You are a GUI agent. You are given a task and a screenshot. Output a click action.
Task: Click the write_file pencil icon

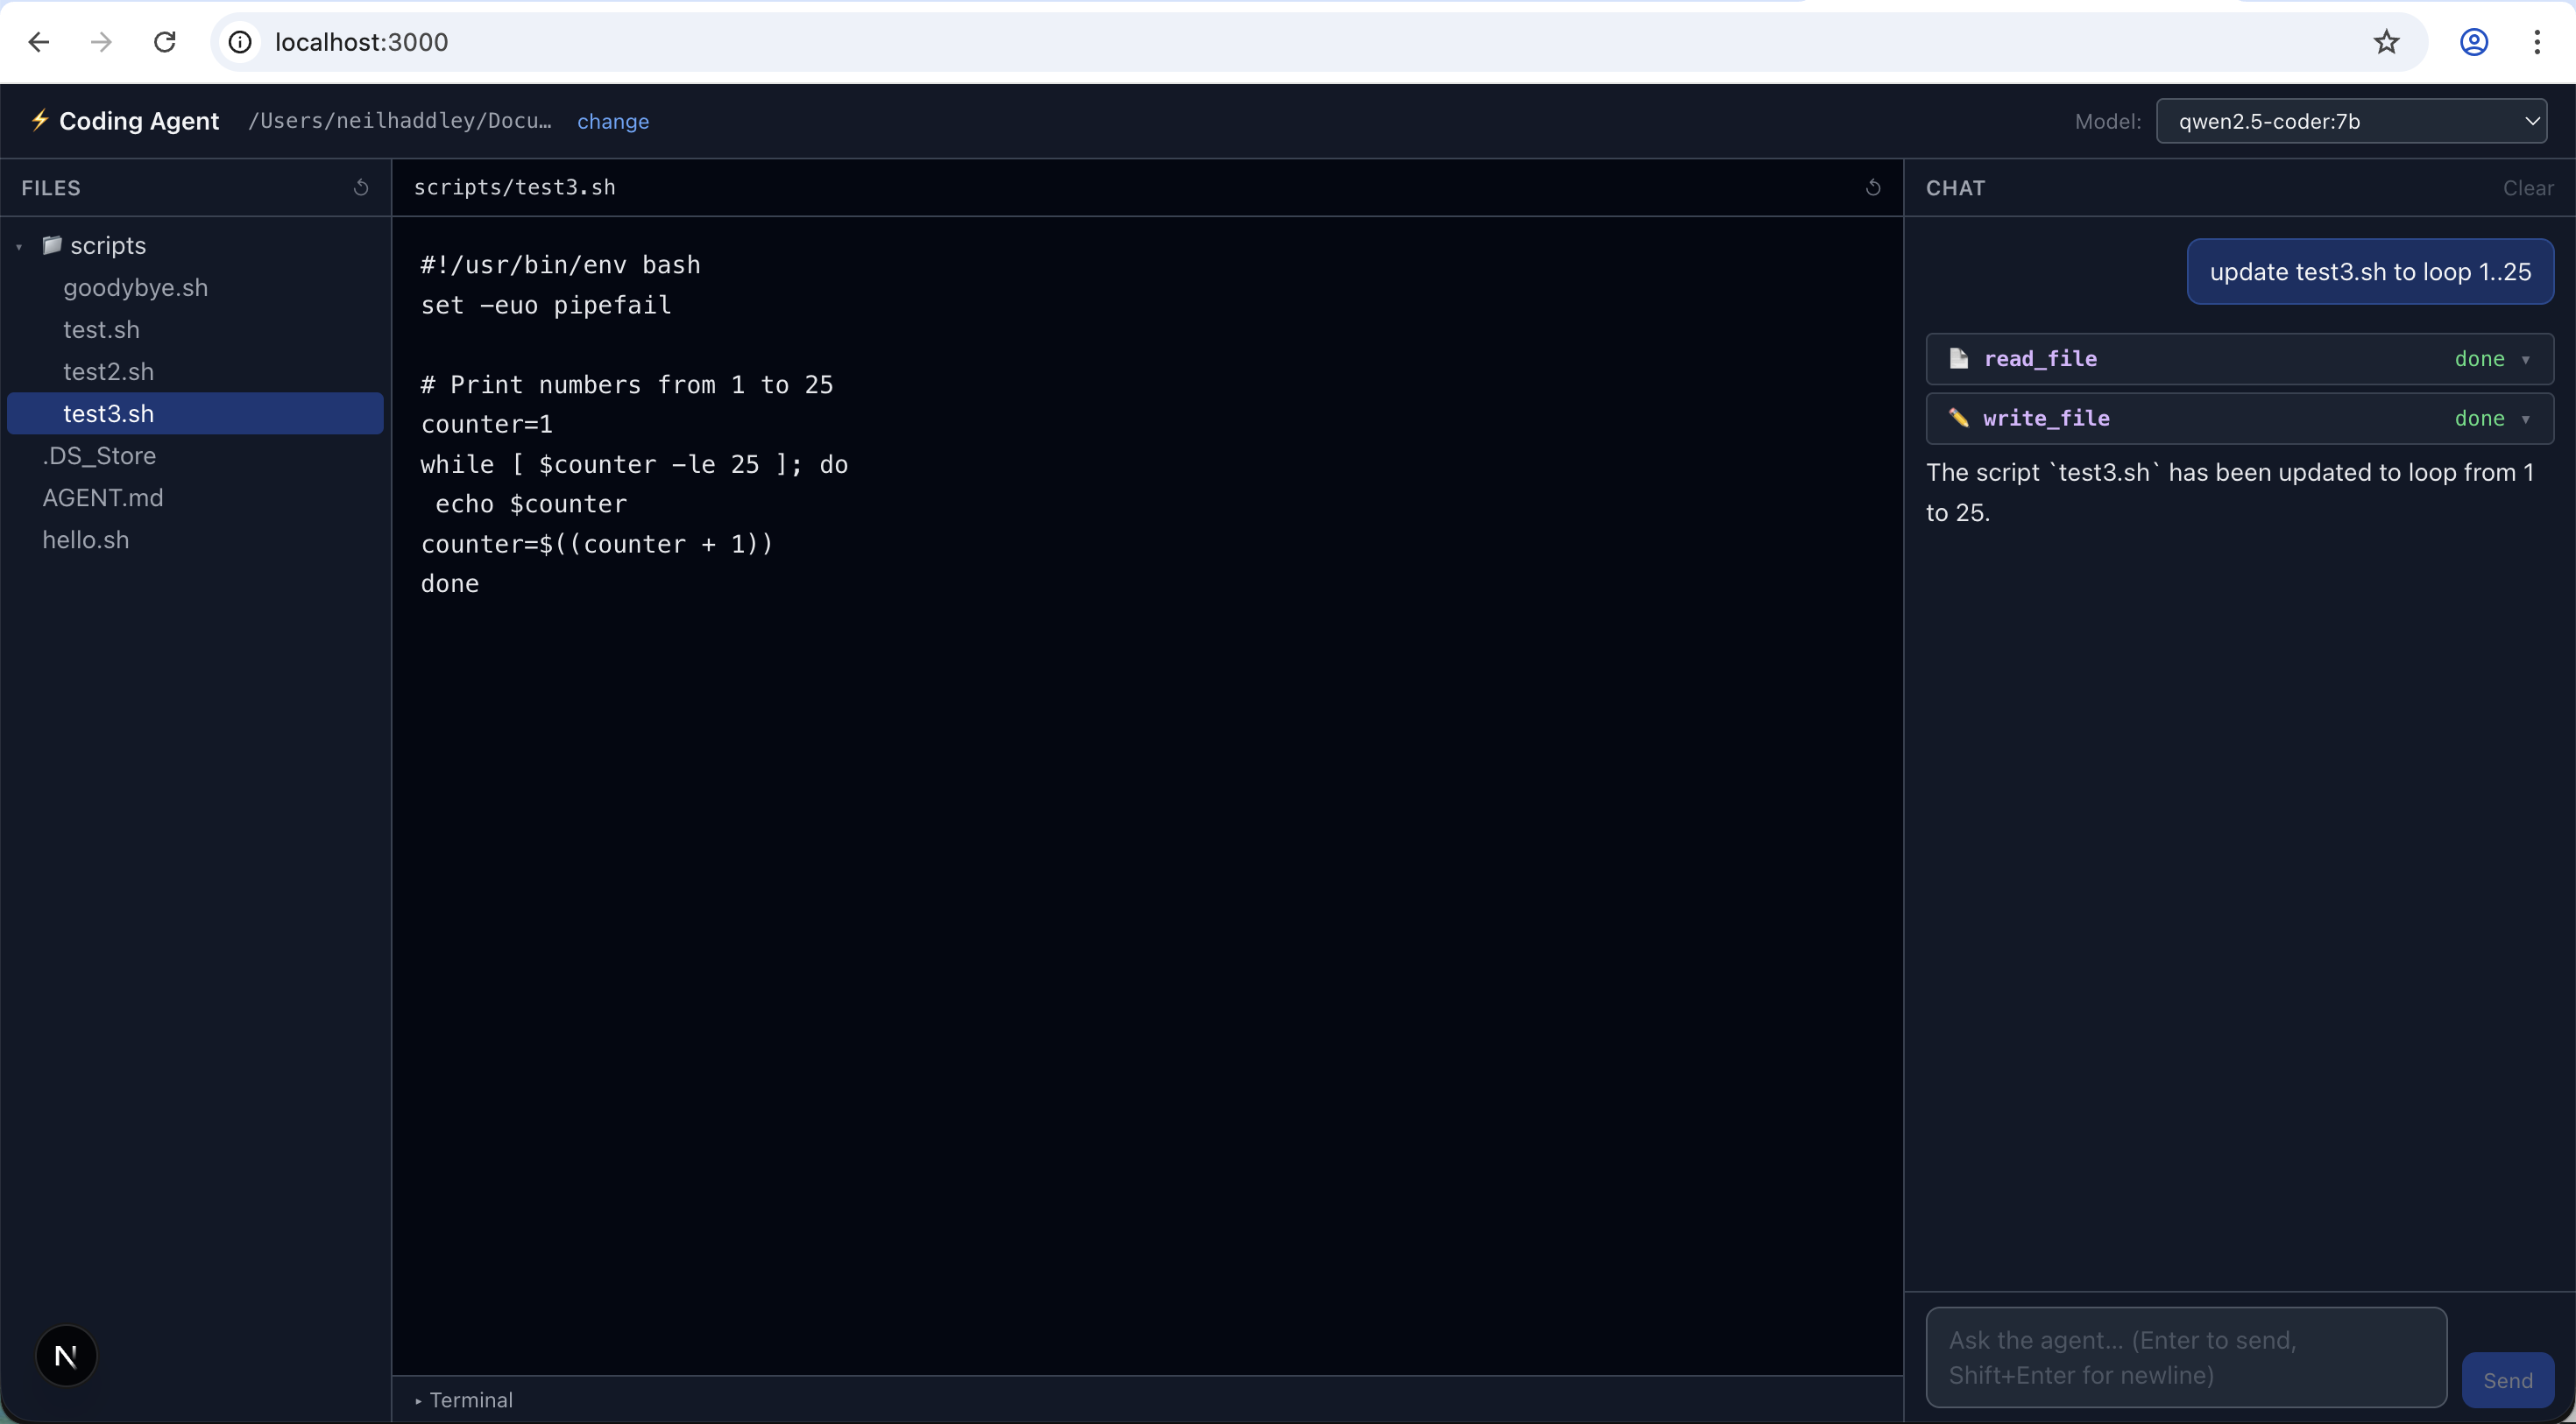pos(1959,418)
